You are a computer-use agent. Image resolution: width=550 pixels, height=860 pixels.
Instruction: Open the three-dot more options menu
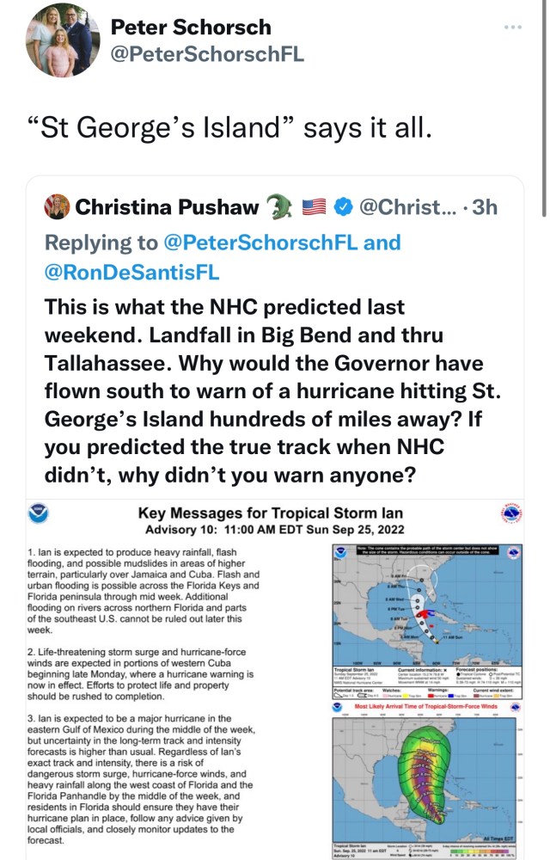[513, 28]
